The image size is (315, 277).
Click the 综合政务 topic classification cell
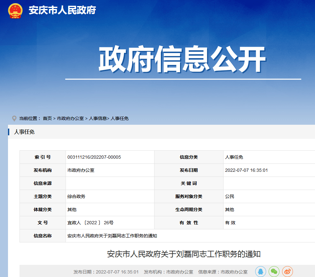coord(77,196)
